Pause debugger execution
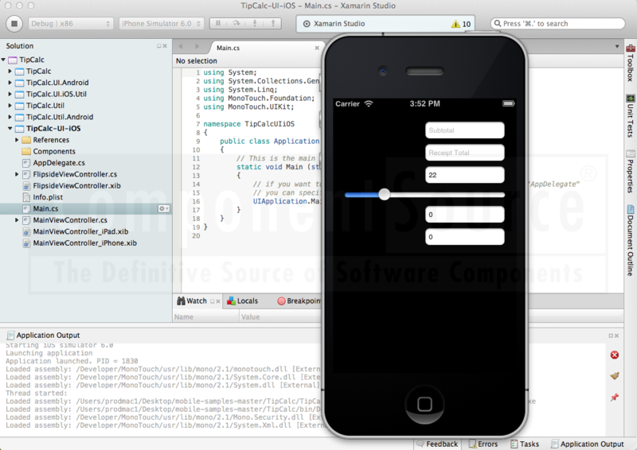The width and height of the screenshot is (637, 450). click(218, 24)
